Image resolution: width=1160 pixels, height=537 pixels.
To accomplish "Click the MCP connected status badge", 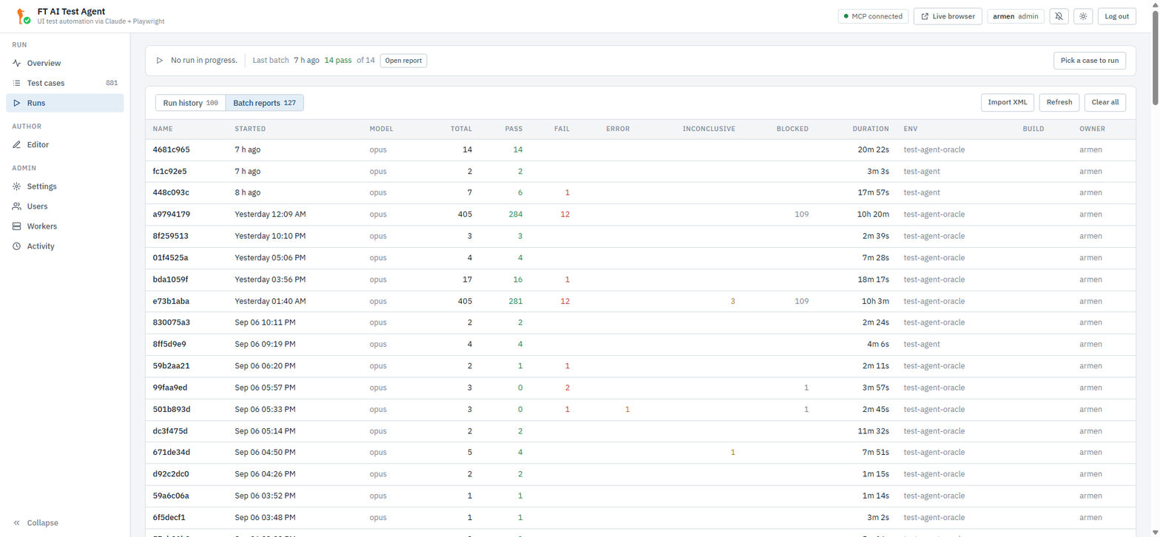I will (873, 16).
